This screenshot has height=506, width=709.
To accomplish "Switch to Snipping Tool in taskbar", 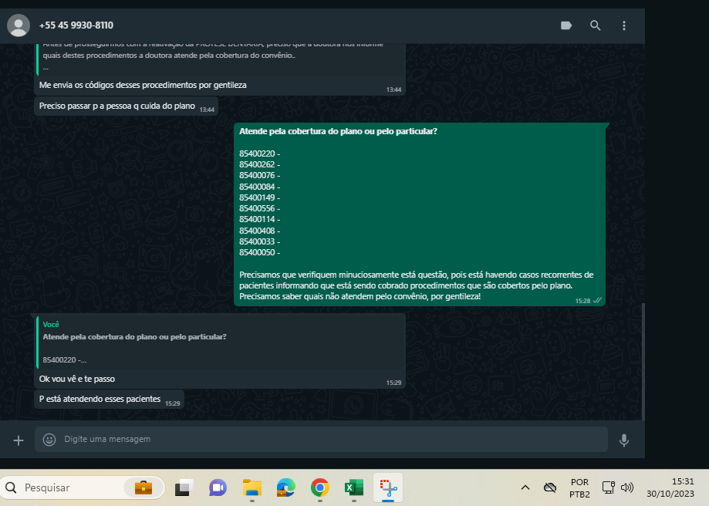I will click(388, 487).
